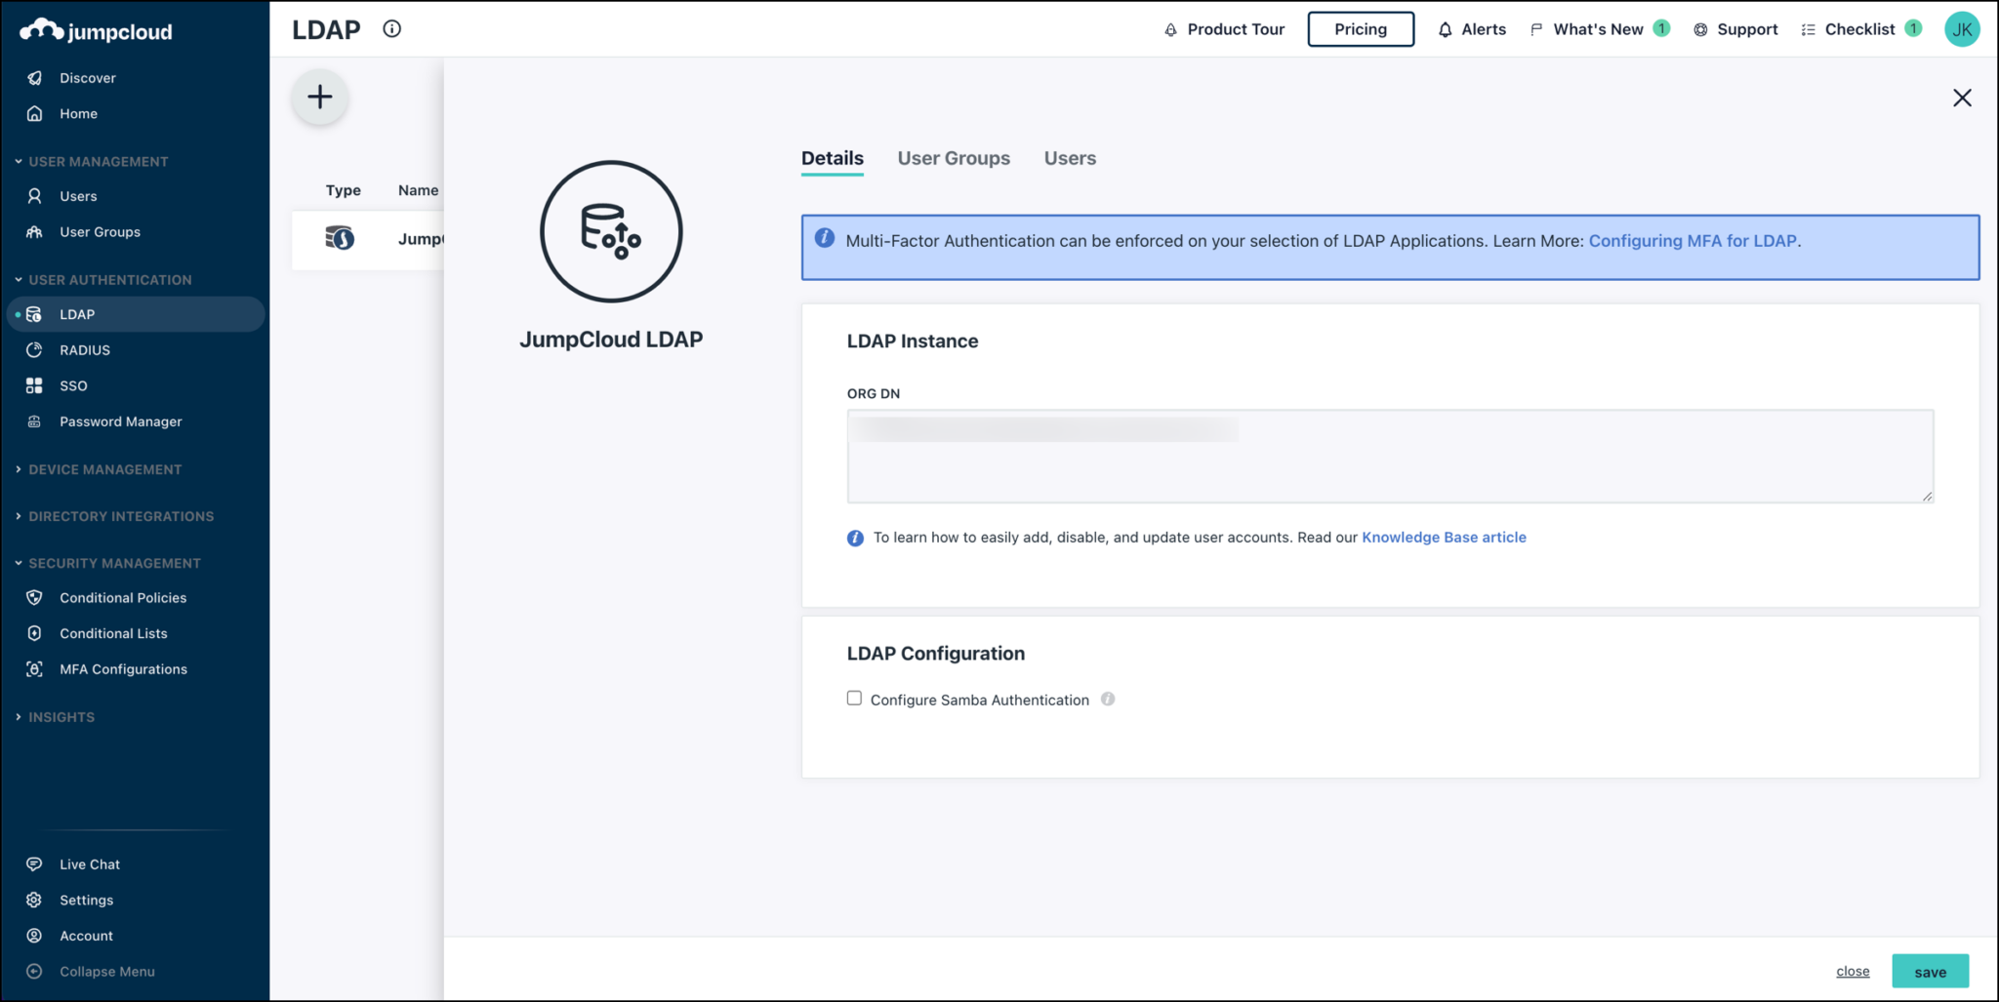1999x1002 pixels.
Task: Open Password Manager in the sidebar
Action: (x=120, y=421)
